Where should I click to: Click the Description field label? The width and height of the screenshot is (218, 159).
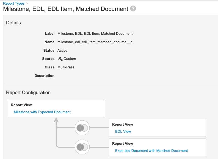pyautogui.click(x=44, y=76)
